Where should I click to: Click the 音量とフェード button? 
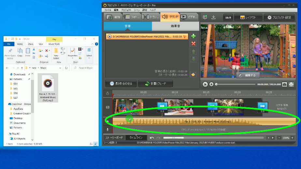pyautogui.click(x=155, y=84)
